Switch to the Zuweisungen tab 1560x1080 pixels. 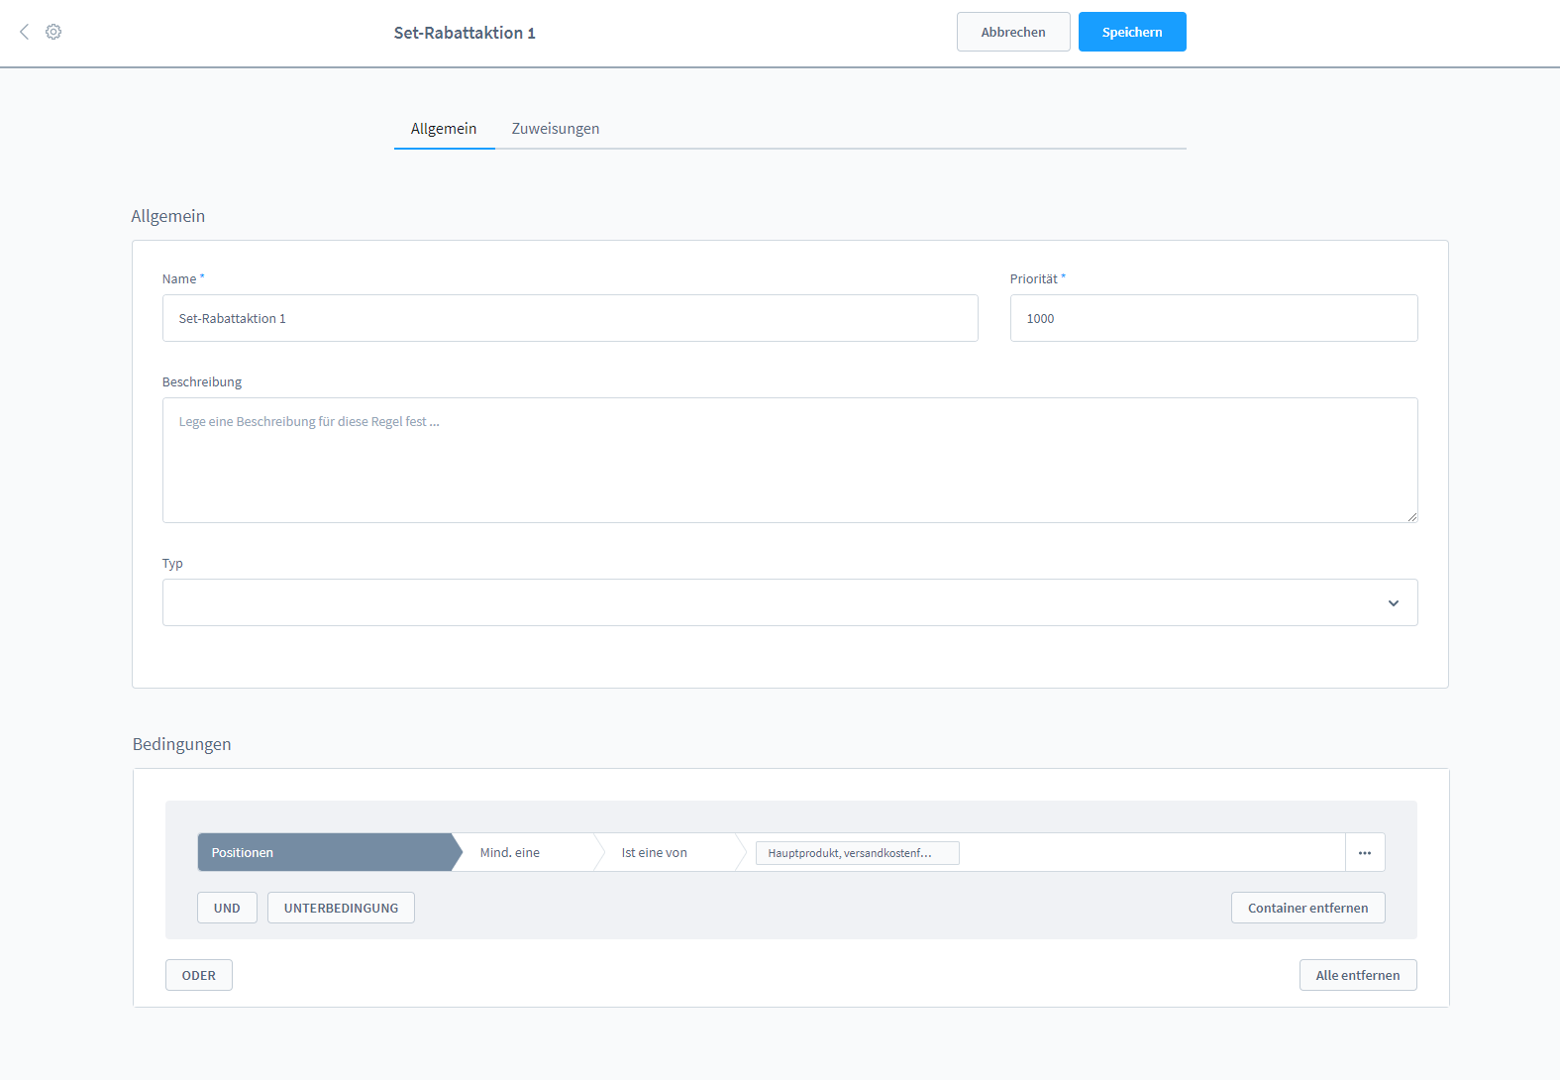point(555,129)
